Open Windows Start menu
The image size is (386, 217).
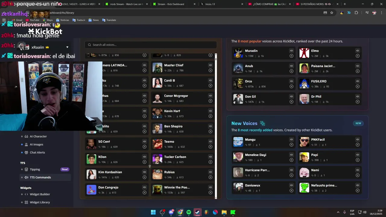[153, 212]
